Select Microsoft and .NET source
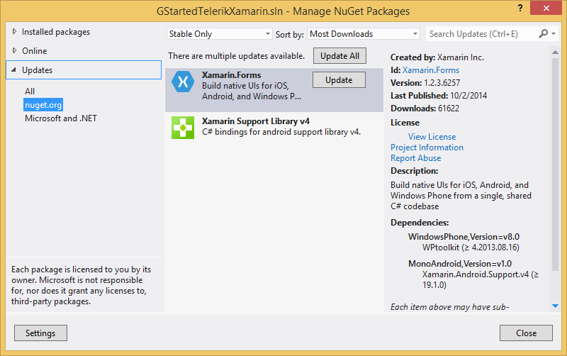The width and height of the screenshot is (567, 356). 61,118
